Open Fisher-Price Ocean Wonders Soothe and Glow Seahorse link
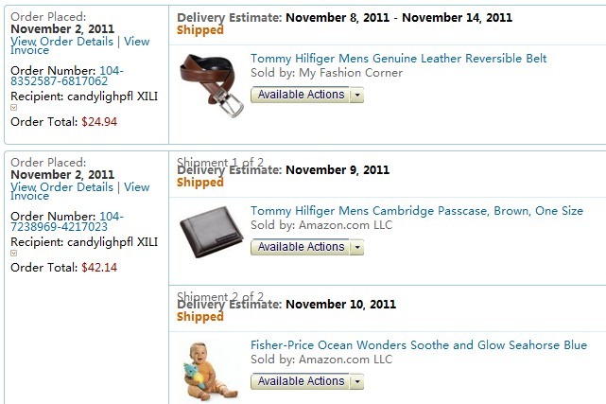The width and height of the screenshot is (606, 404). coord(418,345)
